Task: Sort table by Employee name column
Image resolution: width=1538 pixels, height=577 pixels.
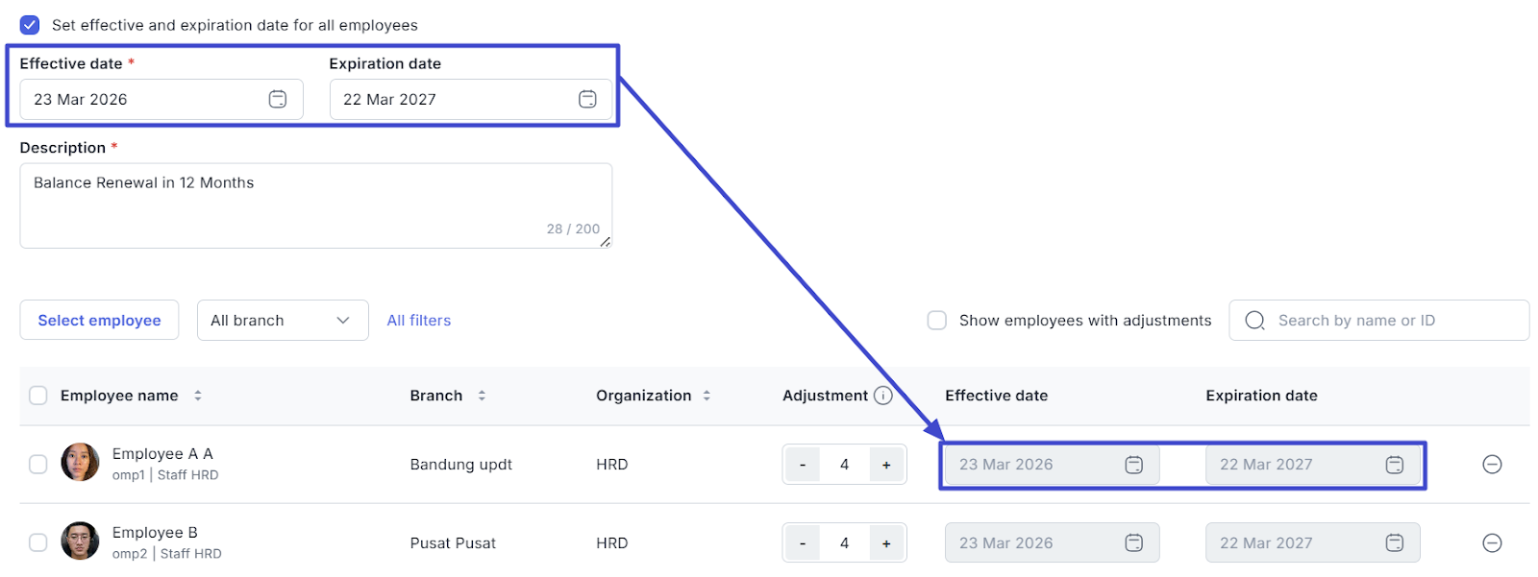Action: point(198,396)
